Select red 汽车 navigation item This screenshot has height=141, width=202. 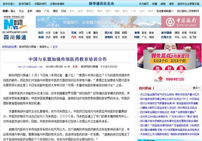click(74, 37)
